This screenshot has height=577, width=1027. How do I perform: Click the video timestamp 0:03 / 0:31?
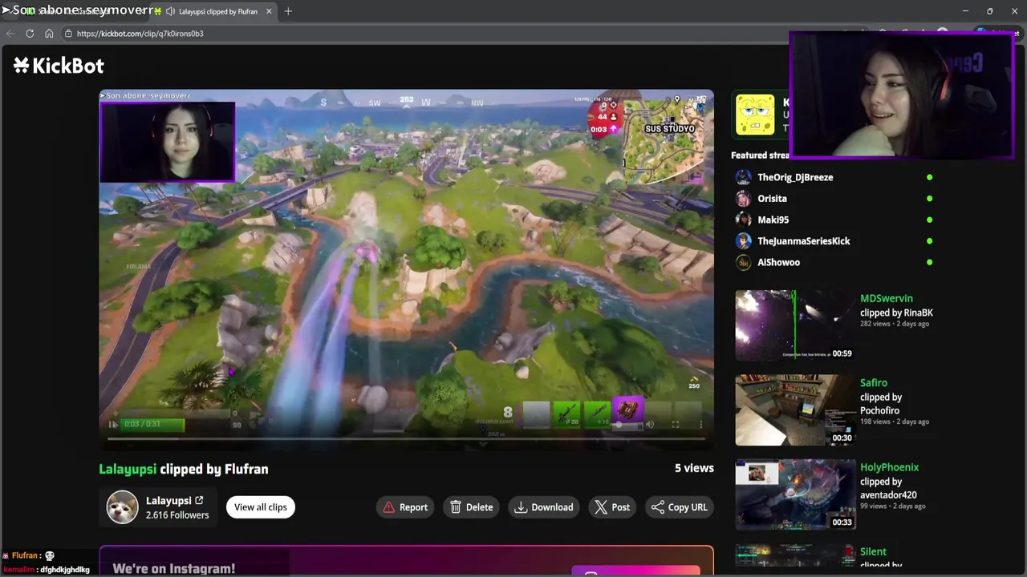click(x=142, y=424)
